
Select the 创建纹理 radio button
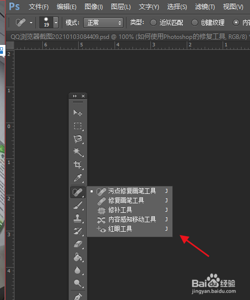coord(195,22)
